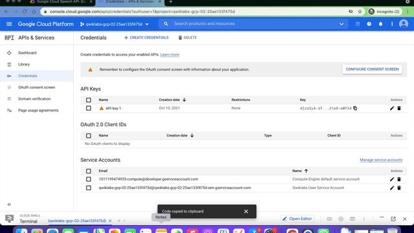The width and height of the screenshot is (414, 233).
Task: Open the Cloud Shell activation icon in header
Action: click(358, 24)
